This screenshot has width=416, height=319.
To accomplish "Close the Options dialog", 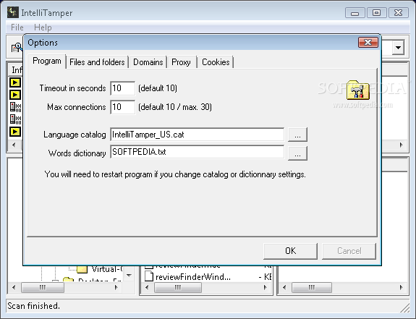I will click(x=368, y=43).
